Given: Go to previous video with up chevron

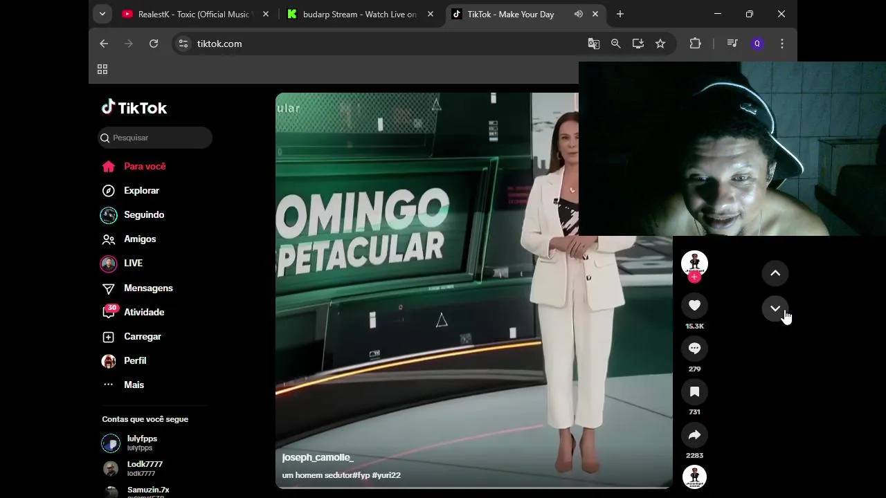Looking at the screenshot, I should pyautogui.click(x=775, y=273).
